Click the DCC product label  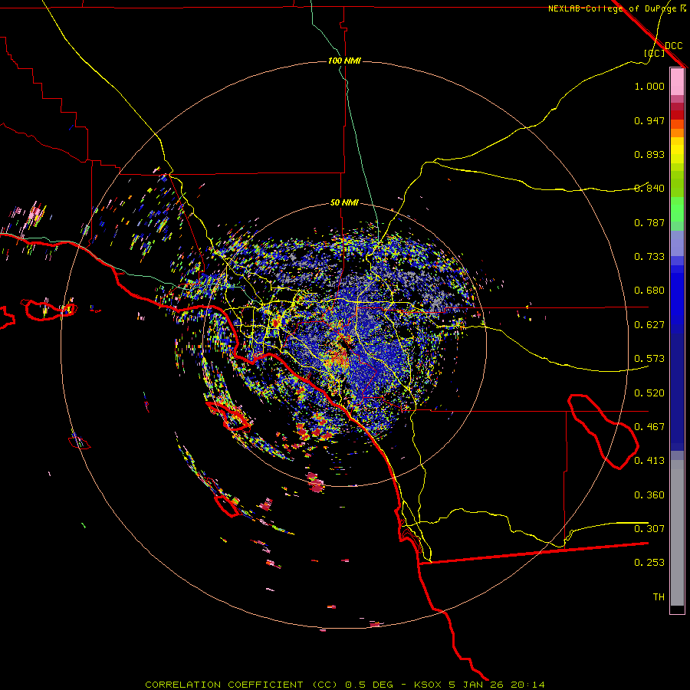click(673, 46)
